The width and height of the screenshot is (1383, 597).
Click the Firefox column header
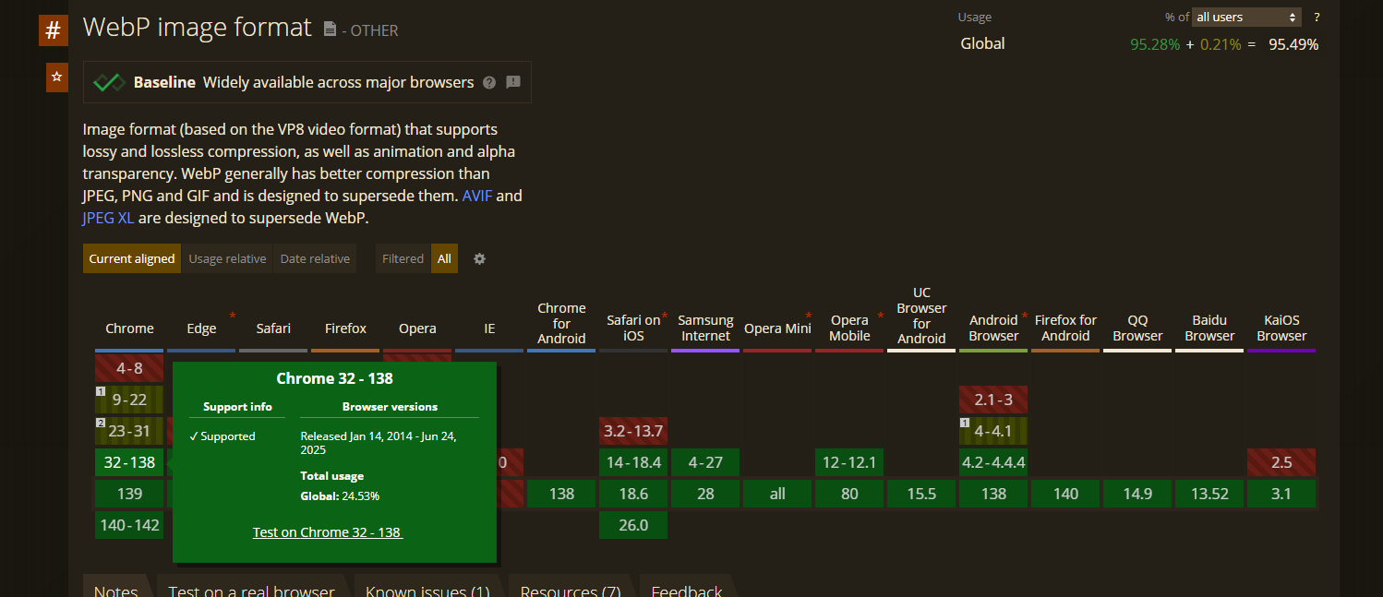345,328
